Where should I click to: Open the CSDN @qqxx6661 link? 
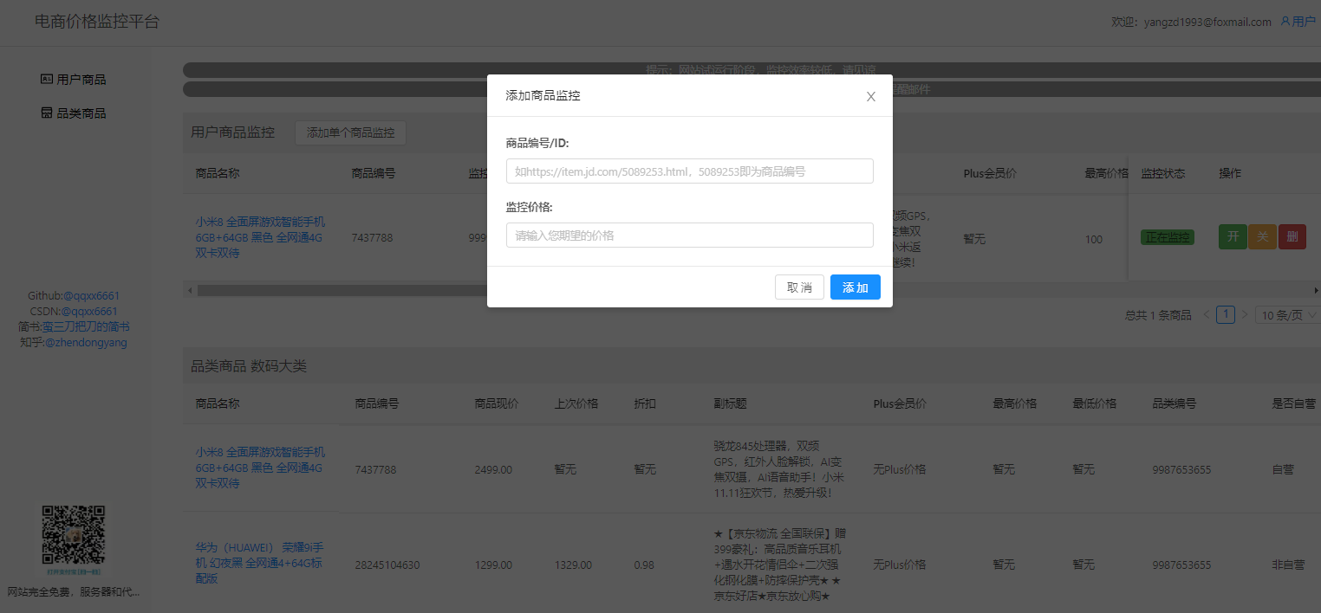point(89,312)
